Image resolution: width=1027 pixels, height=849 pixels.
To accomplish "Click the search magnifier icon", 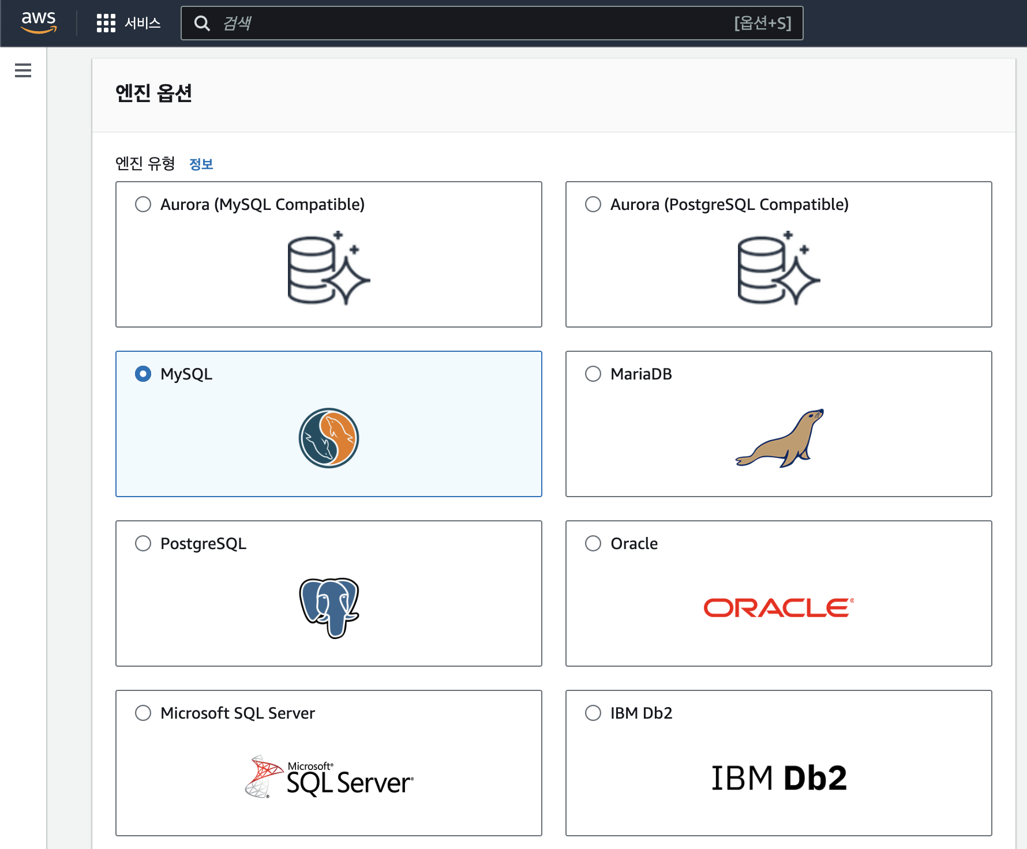I will click(x=202, y=23).
